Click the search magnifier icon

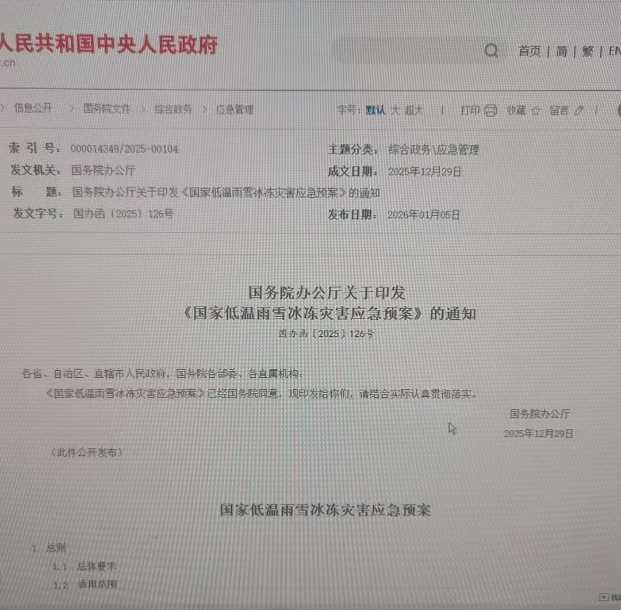click(x=491, y=51)
